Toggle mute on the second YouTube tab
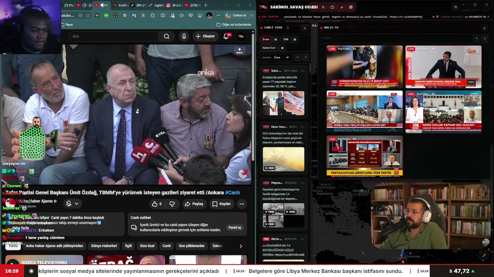Image resolution: width=494 pixels, height=277 pixels. click(85, 5)
